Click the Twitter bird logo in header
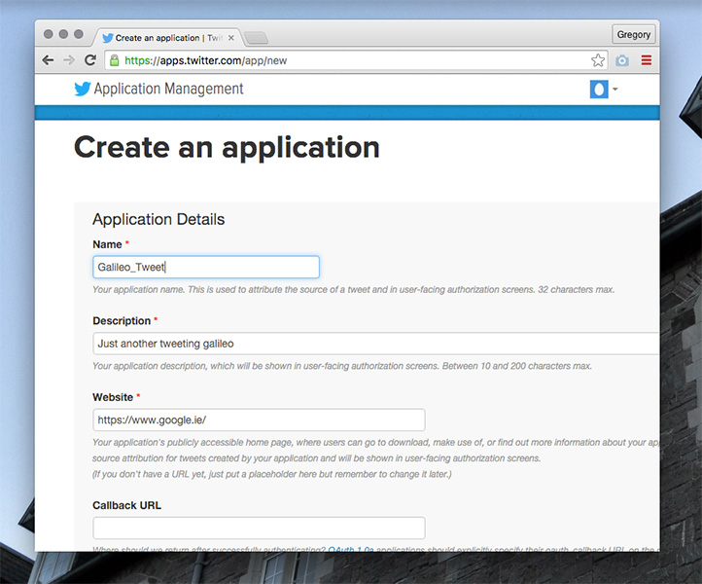 tap(83, 89)
